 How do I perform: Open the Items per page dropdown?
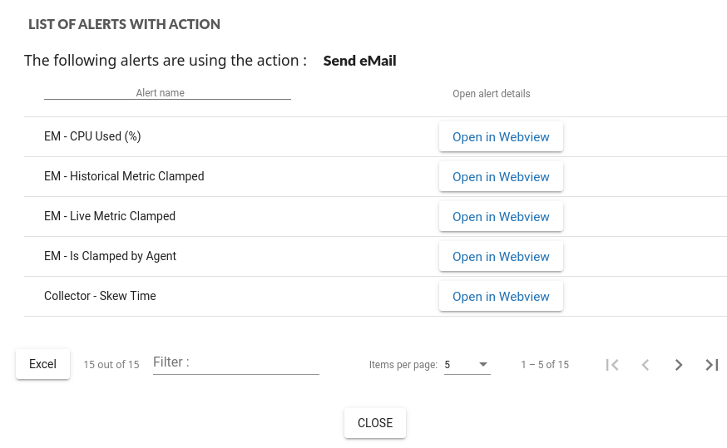[x=467, y=365]
